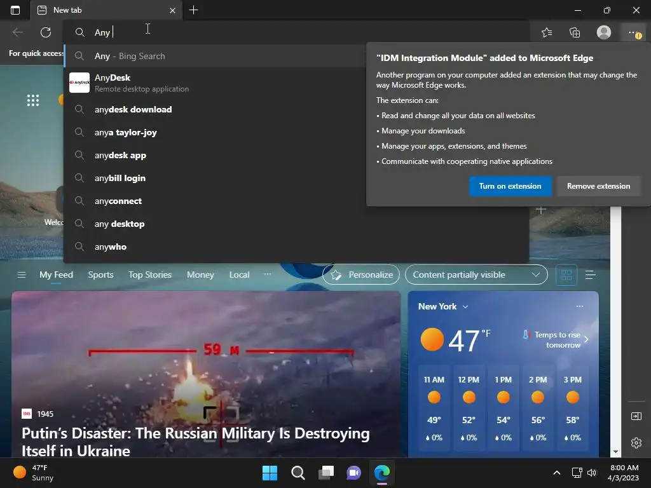Open the news article thumbnail image

(206, 357)
